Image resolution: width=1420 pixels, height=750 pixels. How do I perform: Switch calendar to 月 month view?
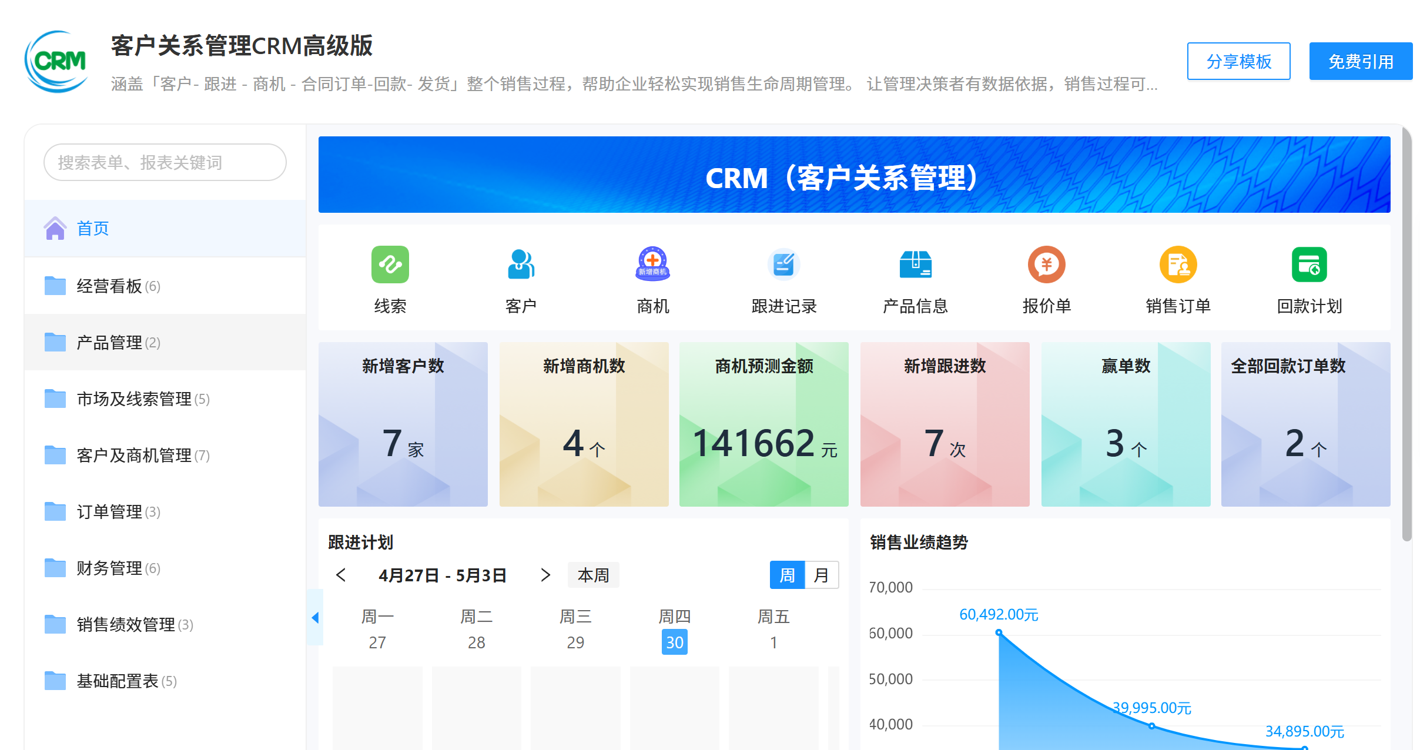[x=822, y=575]
